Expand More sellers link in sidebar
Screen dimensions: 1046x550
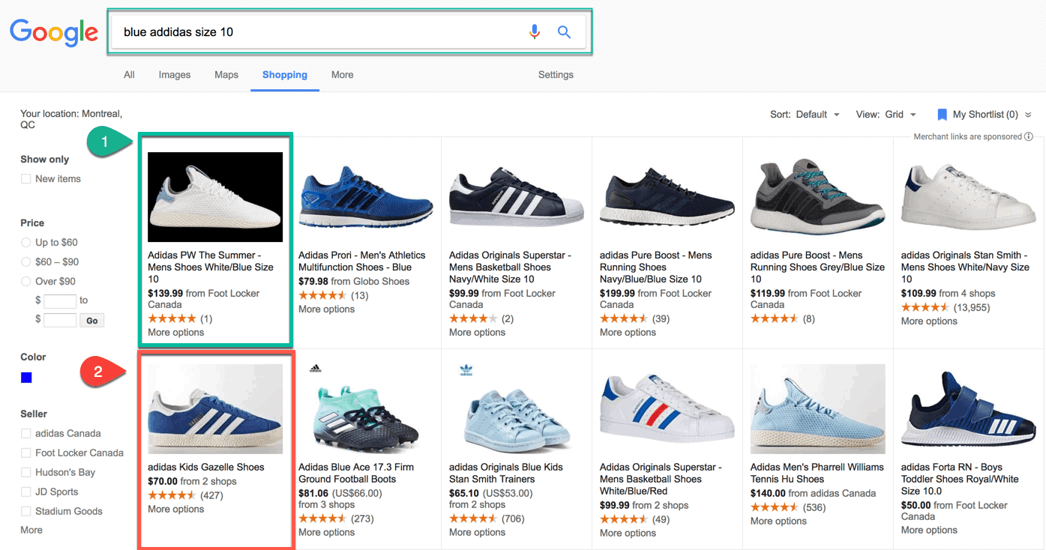point(31,530)
